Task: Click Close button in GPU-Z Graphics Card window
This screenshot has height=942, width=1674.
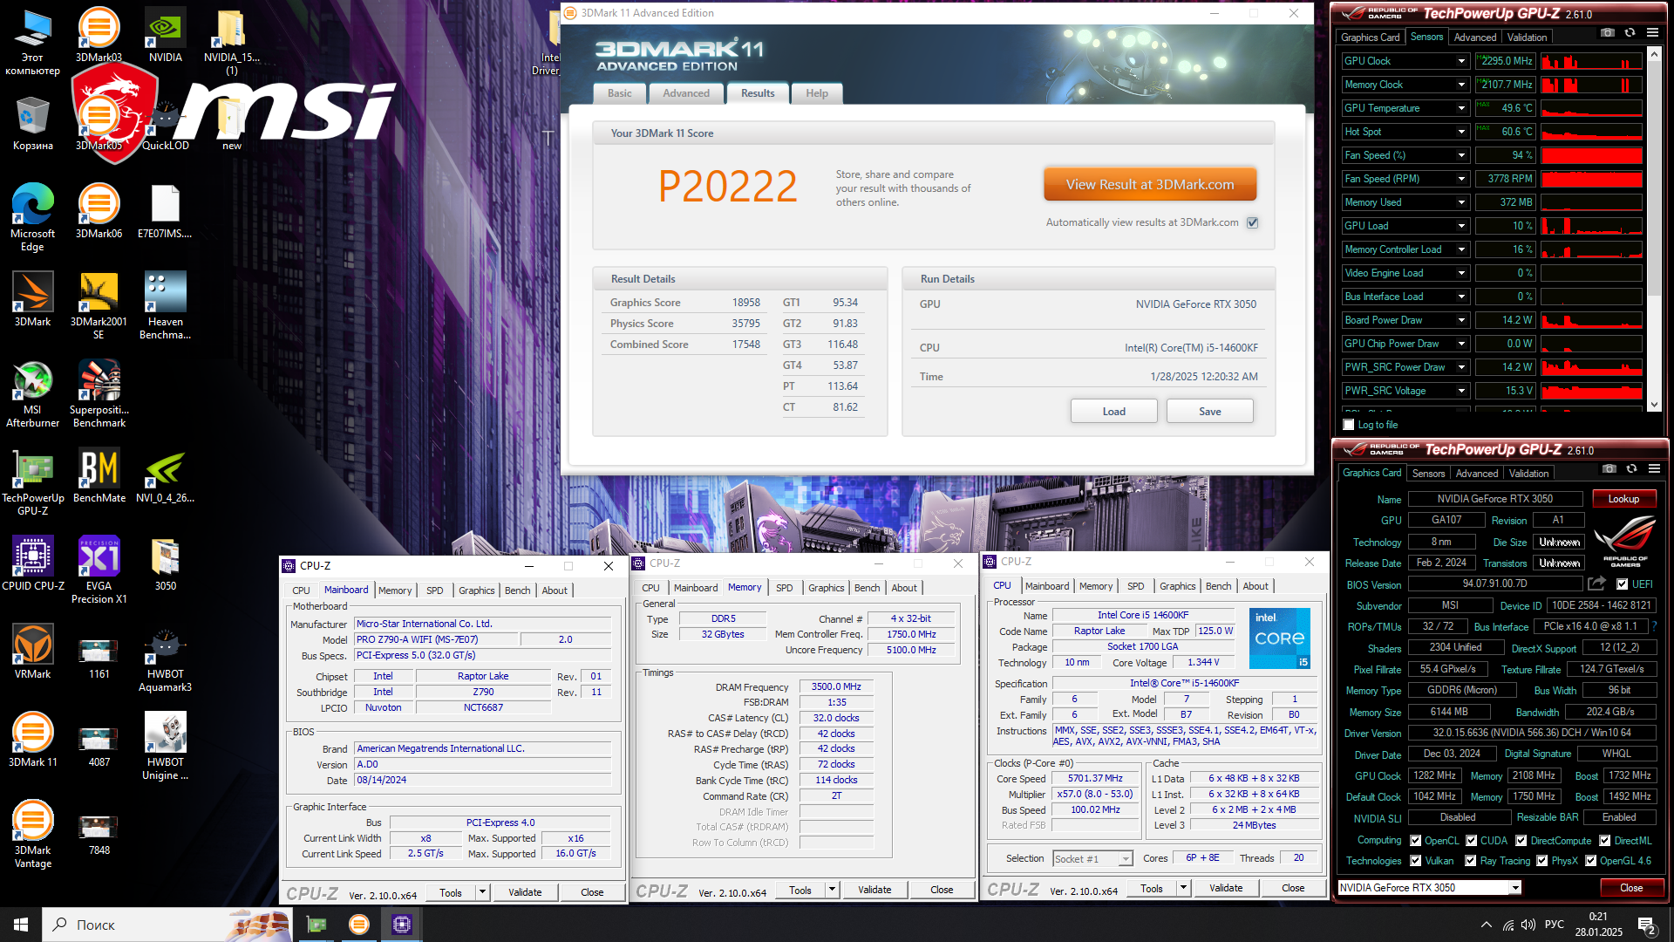Action: pos(1631,888)
